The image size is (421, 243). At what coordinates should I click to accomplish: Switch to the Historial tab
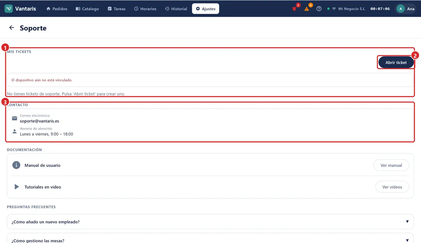pos(176,9)
